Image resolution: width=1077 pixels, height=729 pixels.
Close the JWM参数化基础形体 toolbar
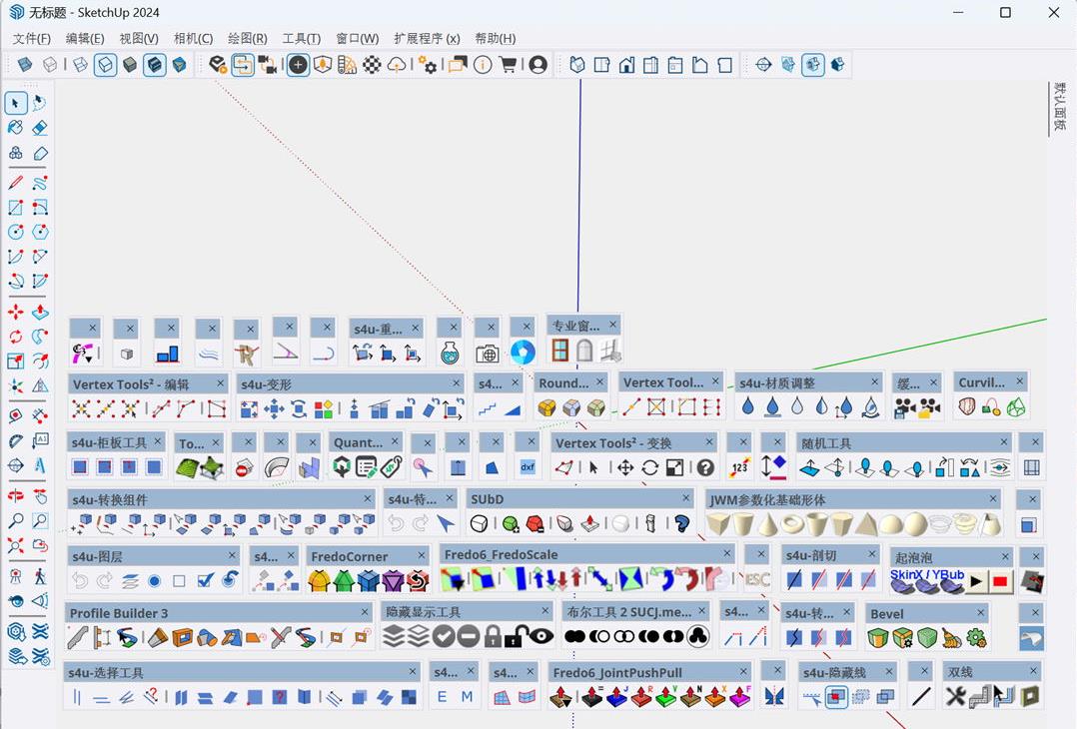(993, 498)
